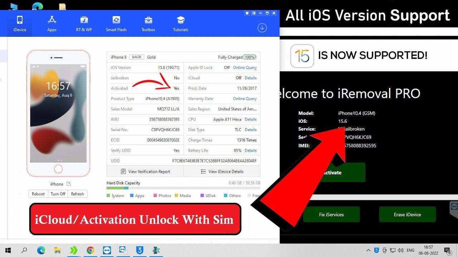Click Erase iDevice in iRemoval PRO
This screenshot has width=458, height=257.
pos(408,215)
